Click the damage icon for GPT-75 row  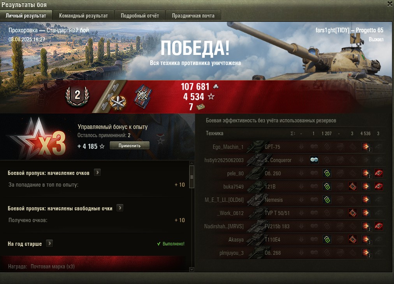(x=366, y=147)
